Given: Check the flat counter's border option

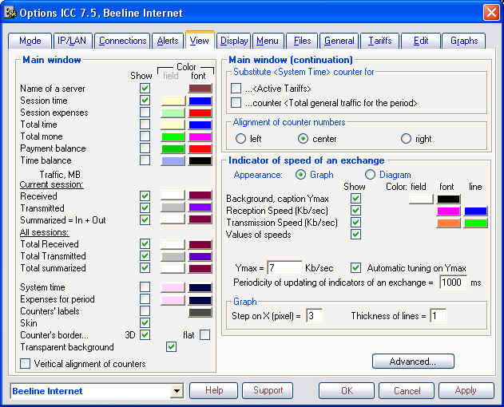Looking at the screenshot, I should pos(204,335).
